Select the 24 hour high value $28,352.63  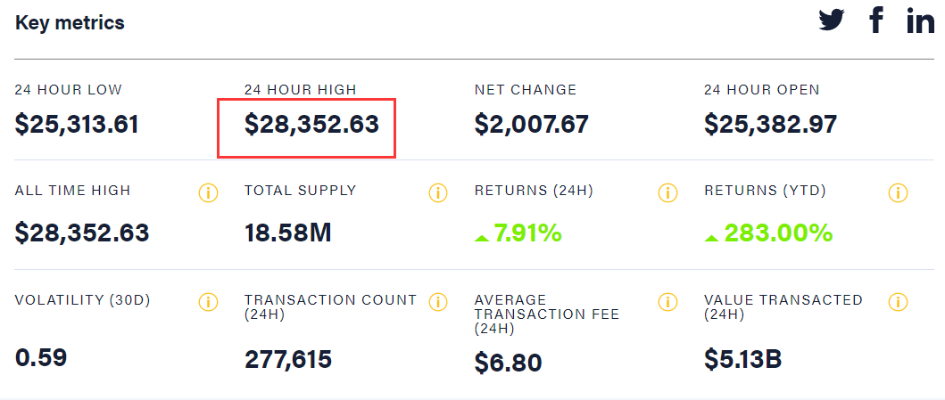click(311, 125)
